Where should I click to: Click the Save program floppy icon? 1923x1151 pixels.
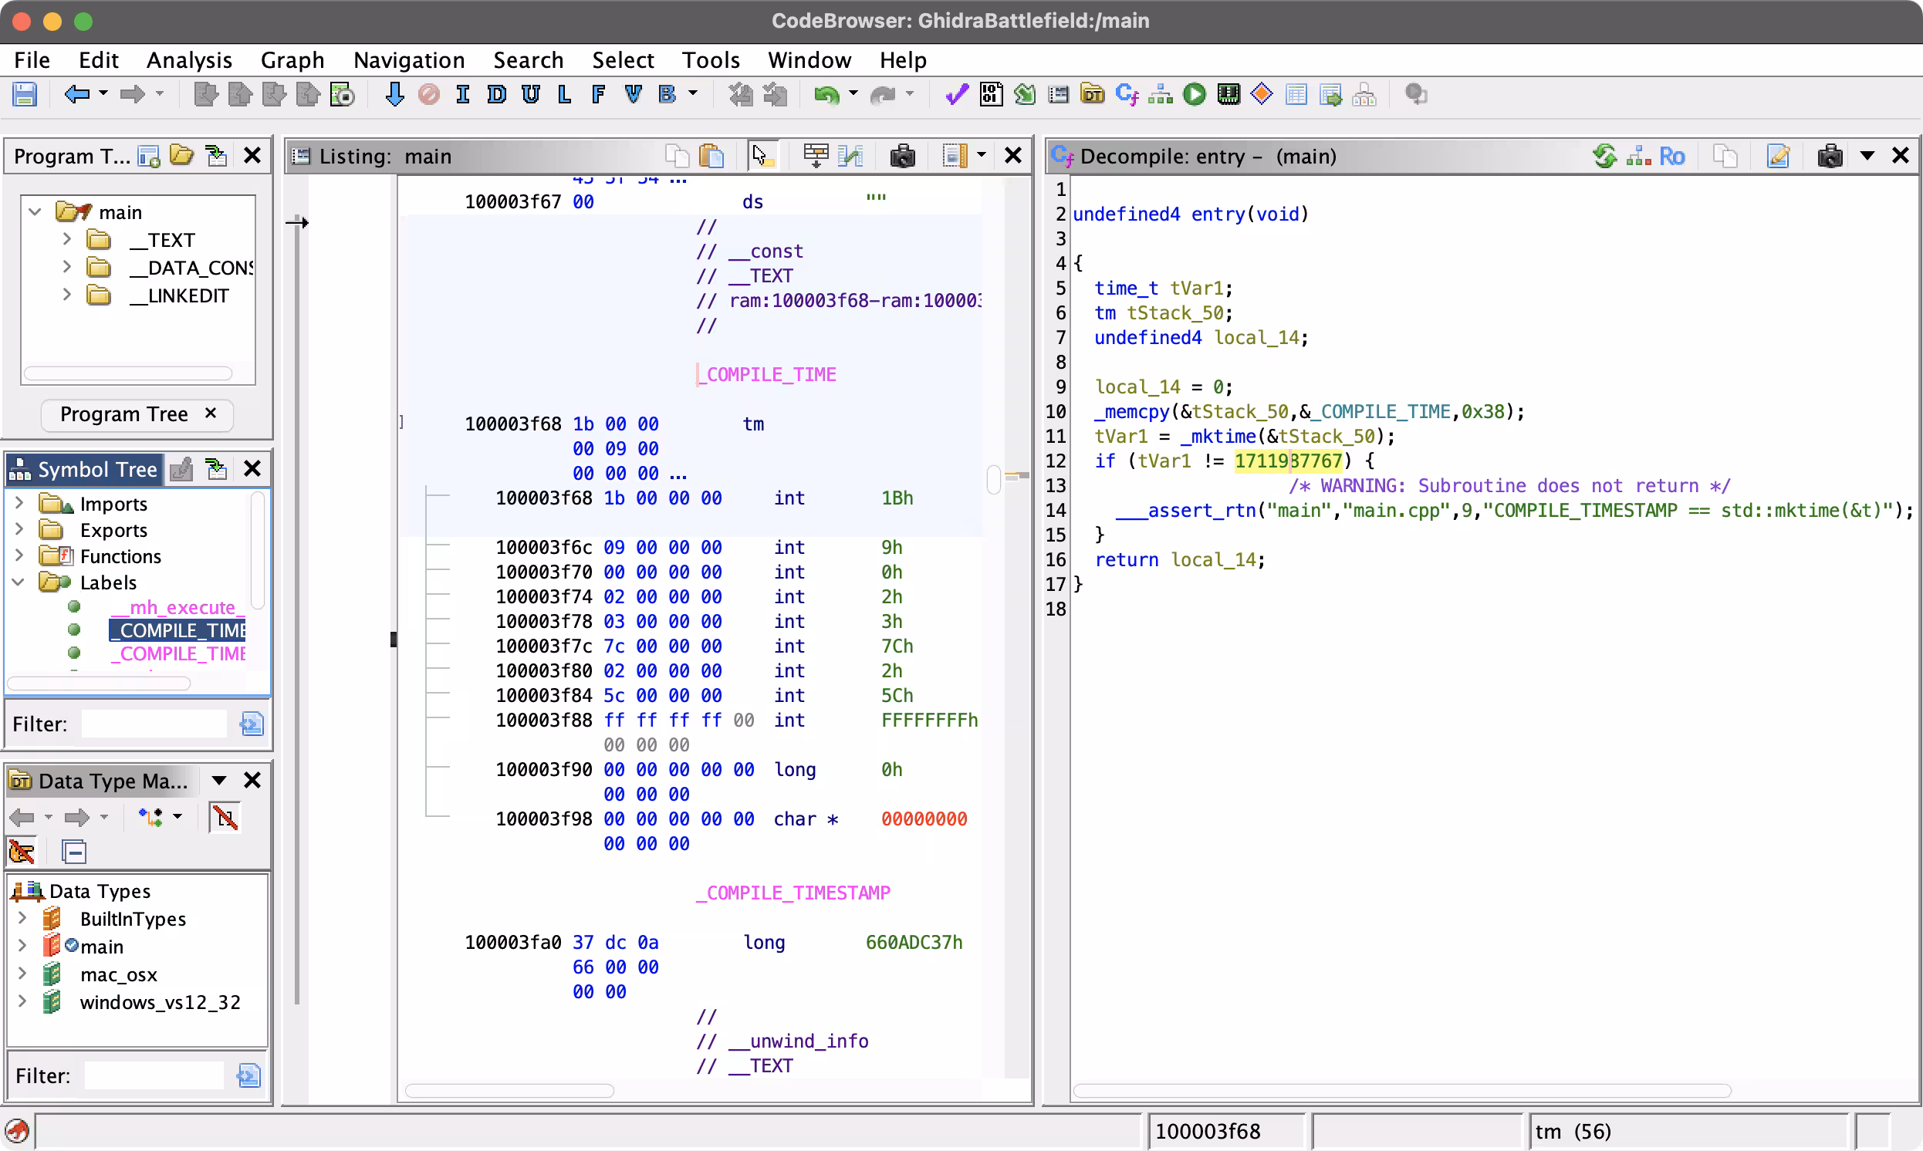pyautogui.click(x=25, y=95)
